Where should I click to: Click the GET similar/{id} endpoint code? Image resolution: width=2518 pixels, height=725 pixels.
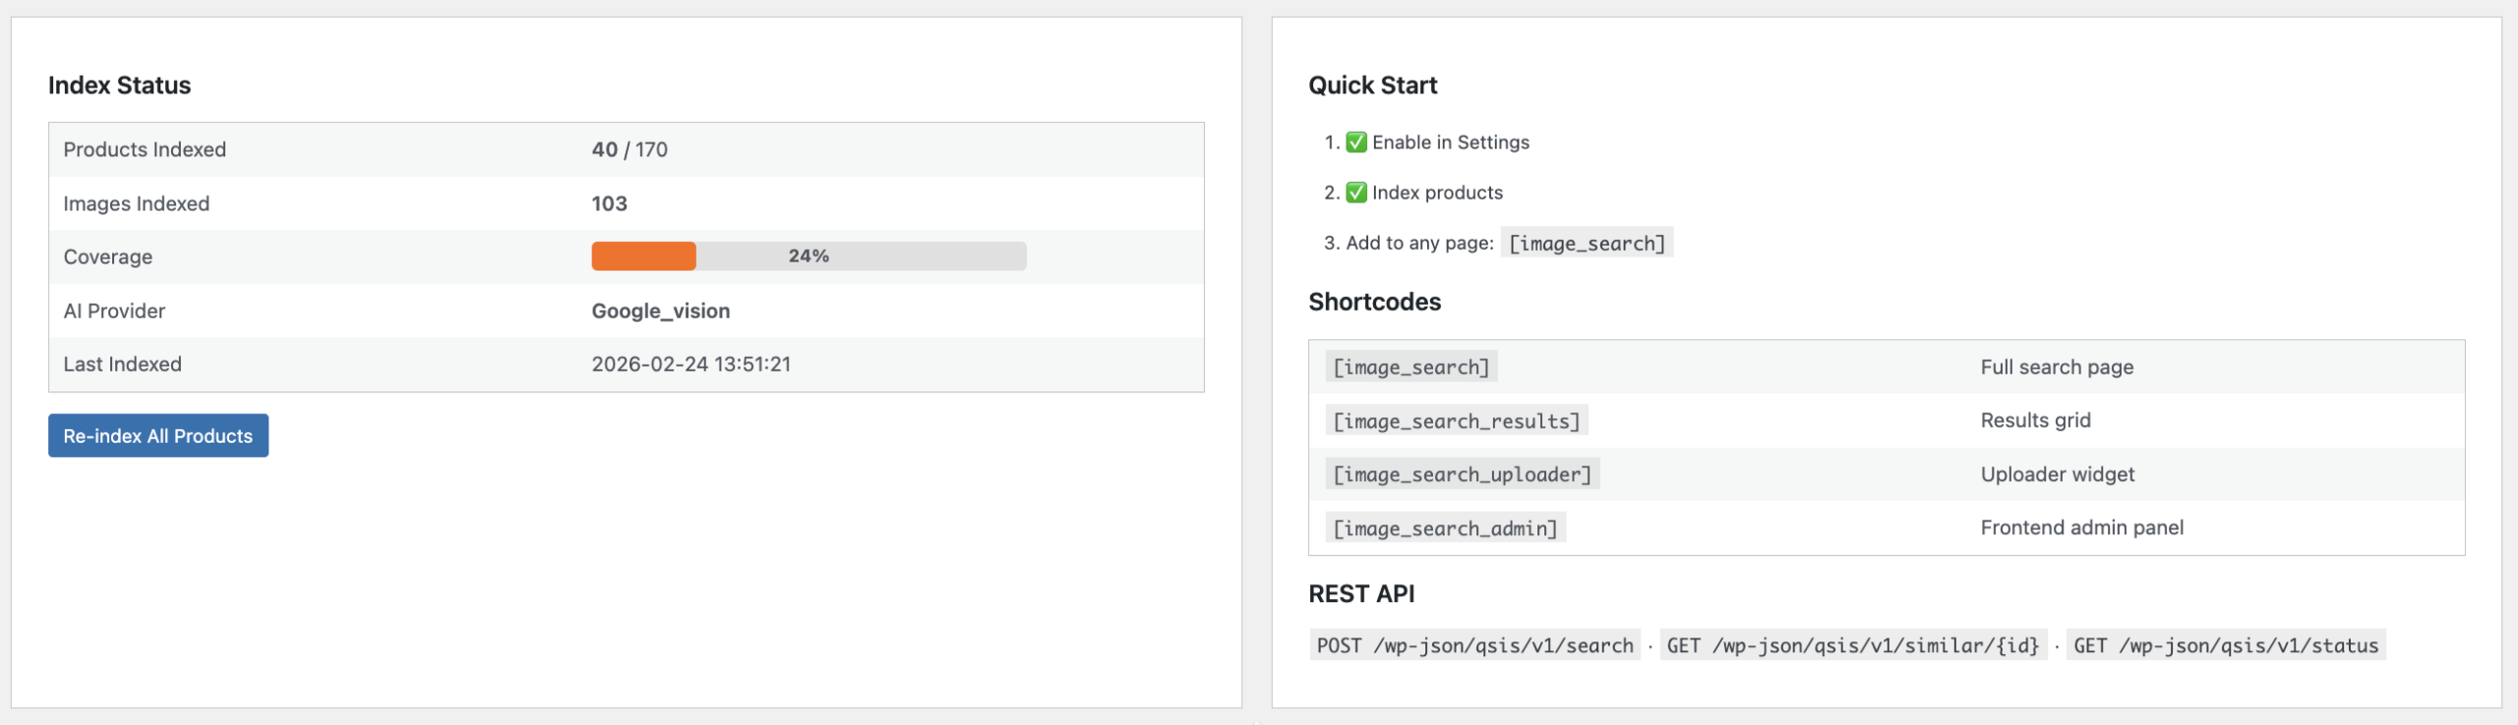pos(1853,645)
